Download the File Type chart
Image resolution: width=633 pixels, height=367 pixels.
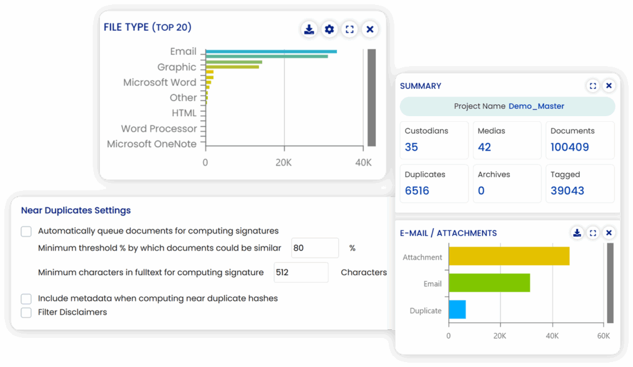(x=309, y=29)
